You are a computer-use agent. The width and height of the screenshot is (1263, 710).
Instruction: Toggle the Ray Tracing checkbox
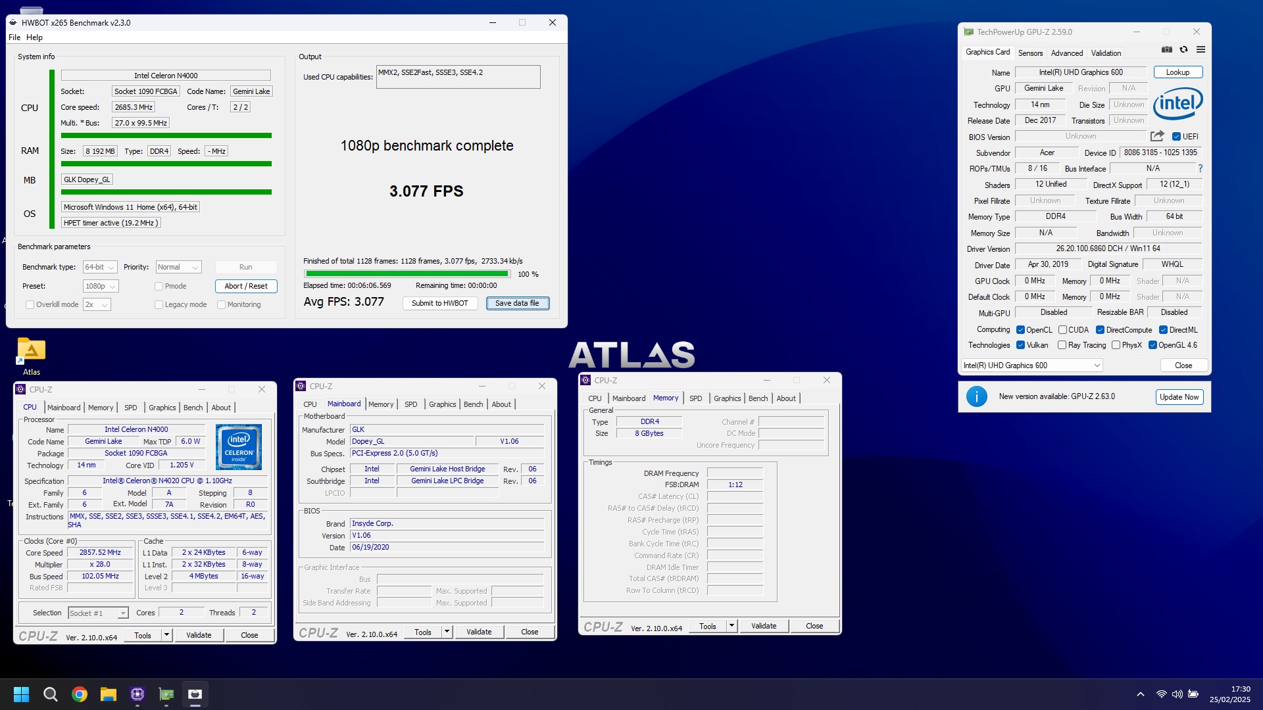pyautogui.click(x=1062, y=345)
